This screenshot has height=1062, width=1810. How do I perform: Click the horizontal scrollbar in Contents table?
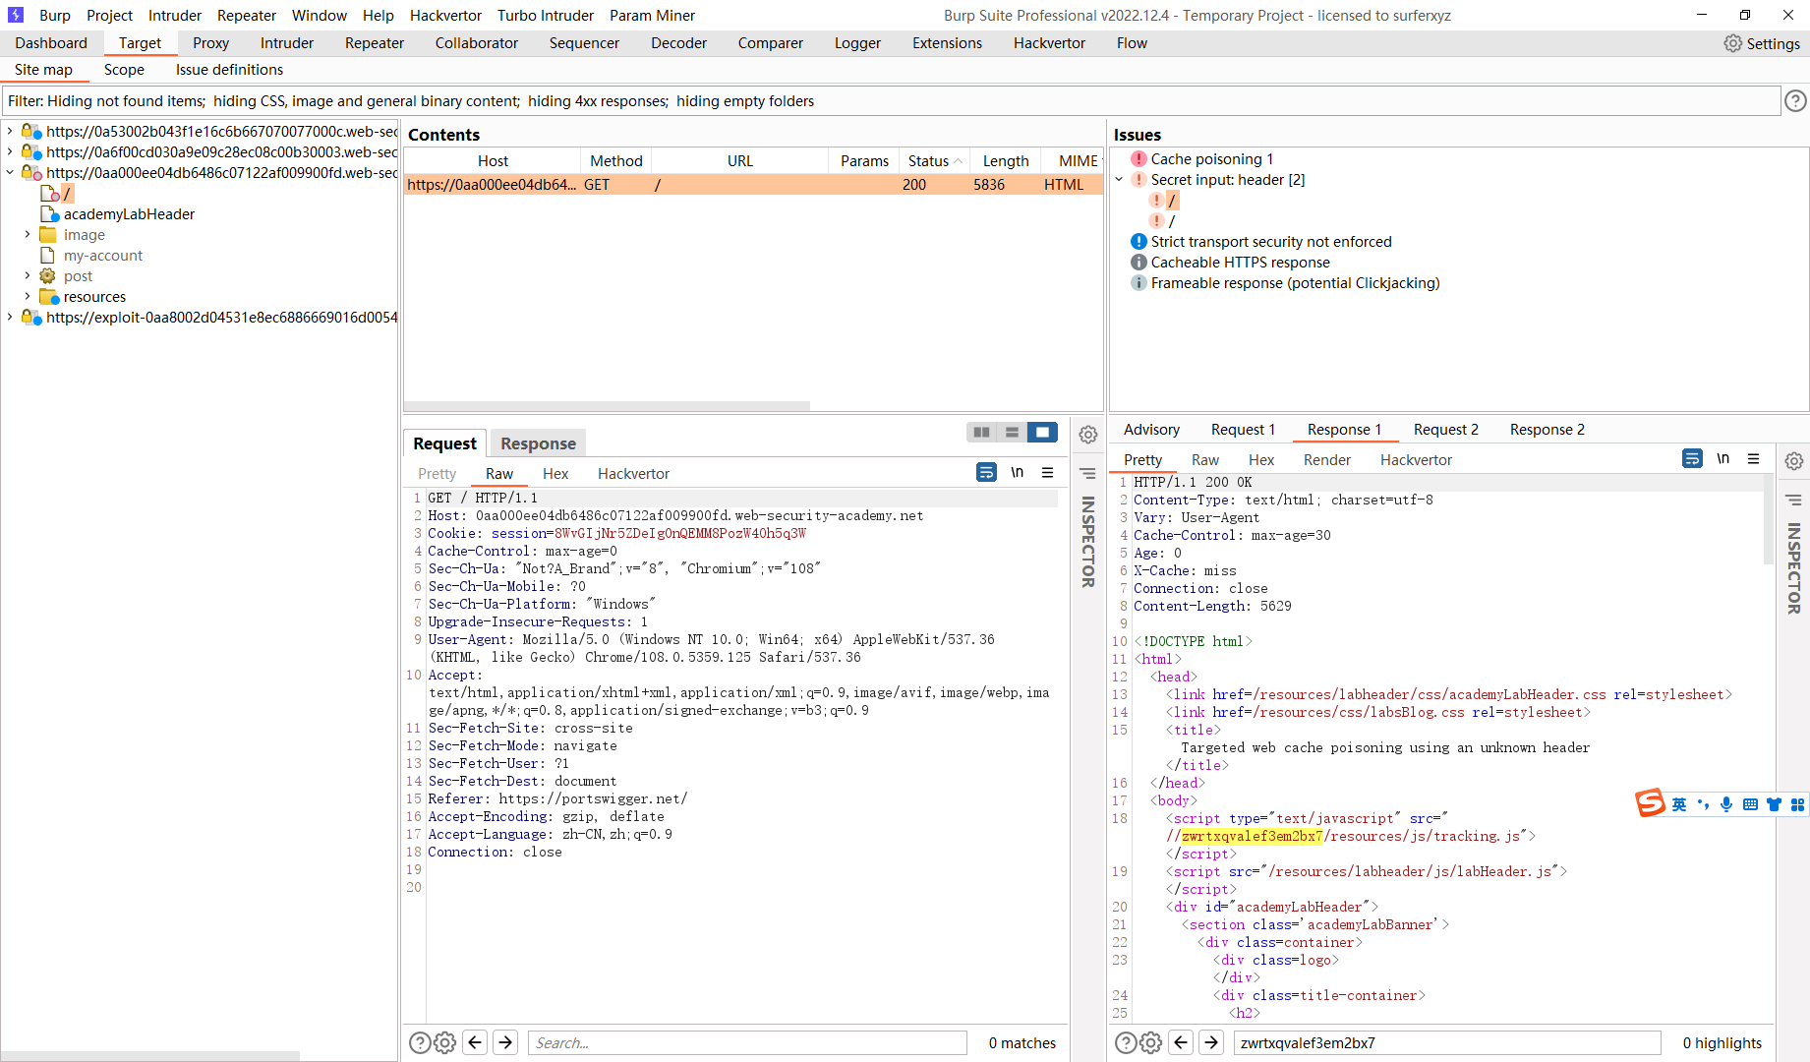(607, 405)
